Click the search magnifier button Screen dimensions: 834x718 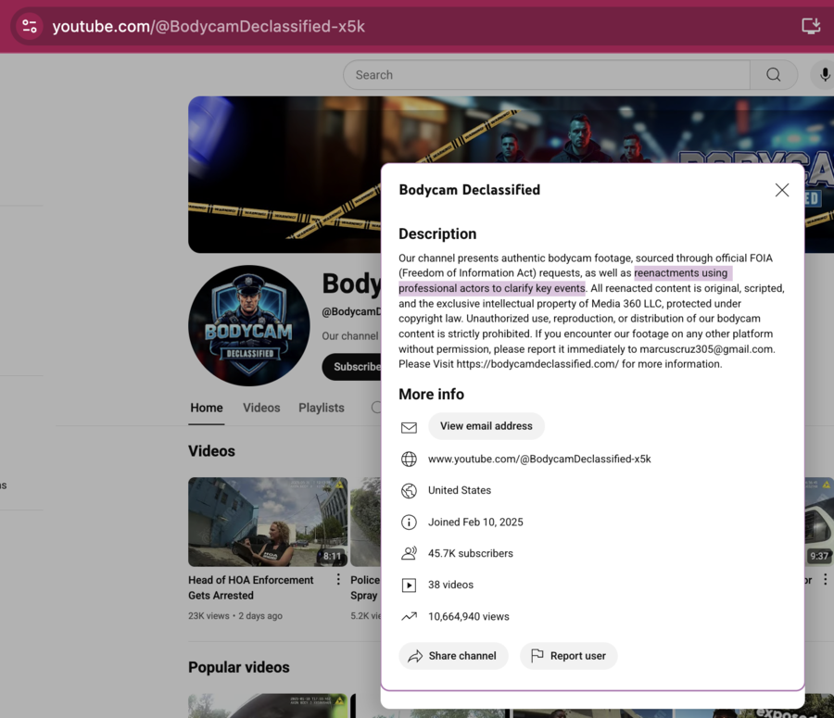pos(774,74)
